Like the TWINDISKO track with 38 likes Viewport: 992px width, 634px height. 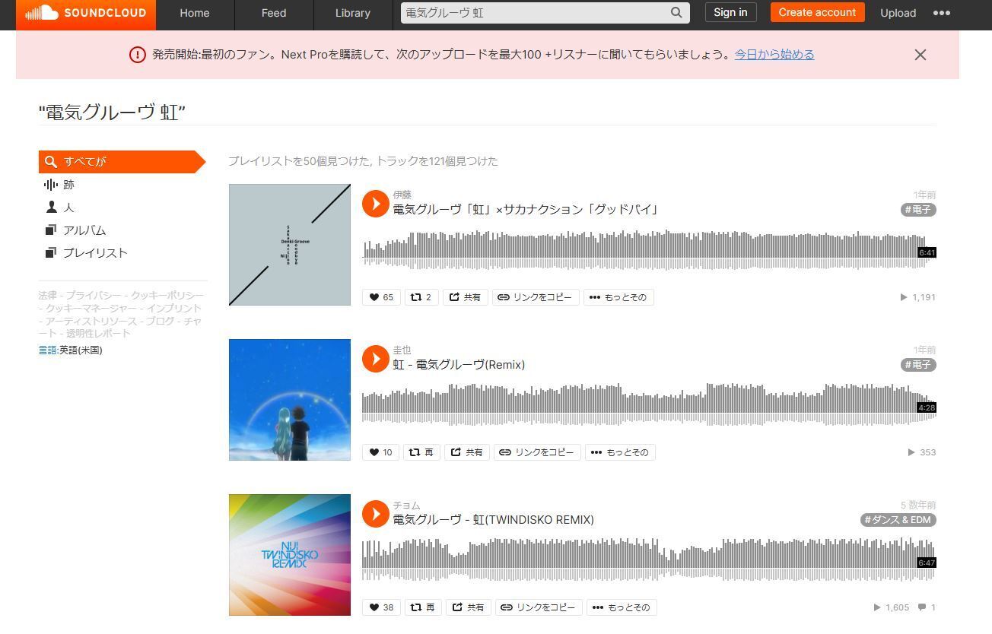pyautogui.click(x=381, y=607)
